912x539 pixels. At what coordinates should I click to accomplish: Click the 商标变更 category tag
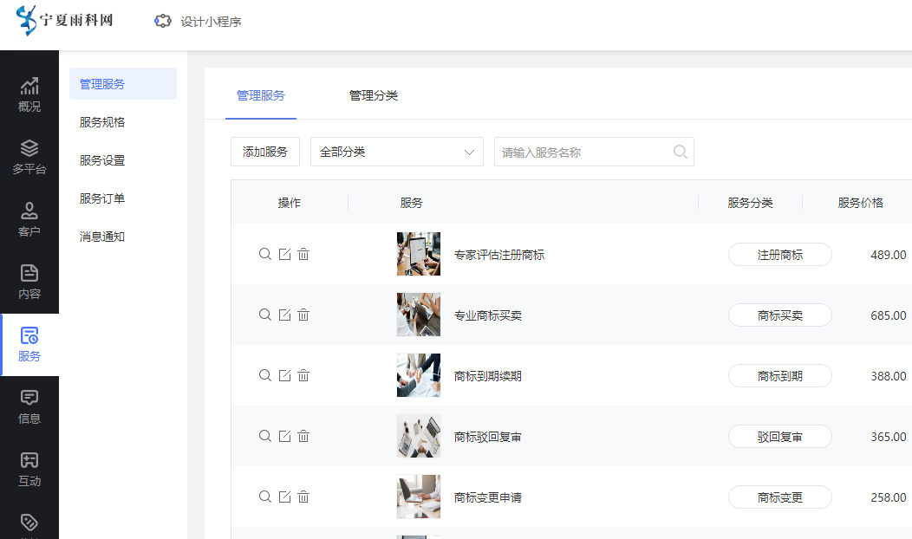(780, 497)
